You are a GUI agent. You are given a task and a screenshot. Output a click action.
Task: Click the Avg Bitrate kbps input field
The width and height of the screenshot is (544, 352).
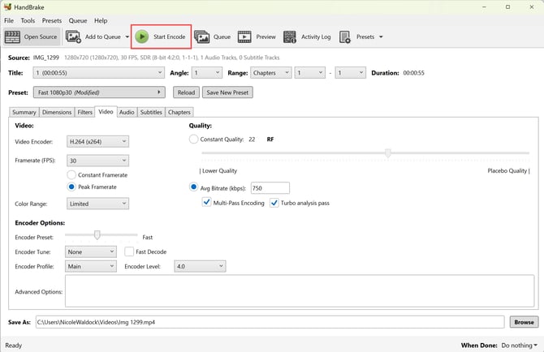270,188
